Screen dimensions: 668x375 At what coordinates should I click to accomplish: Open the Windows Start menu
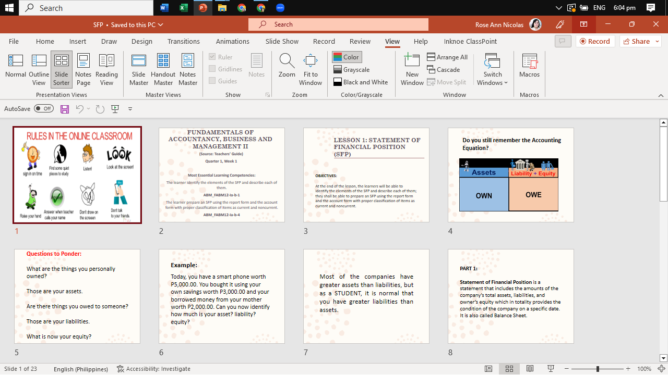[9, 8]
